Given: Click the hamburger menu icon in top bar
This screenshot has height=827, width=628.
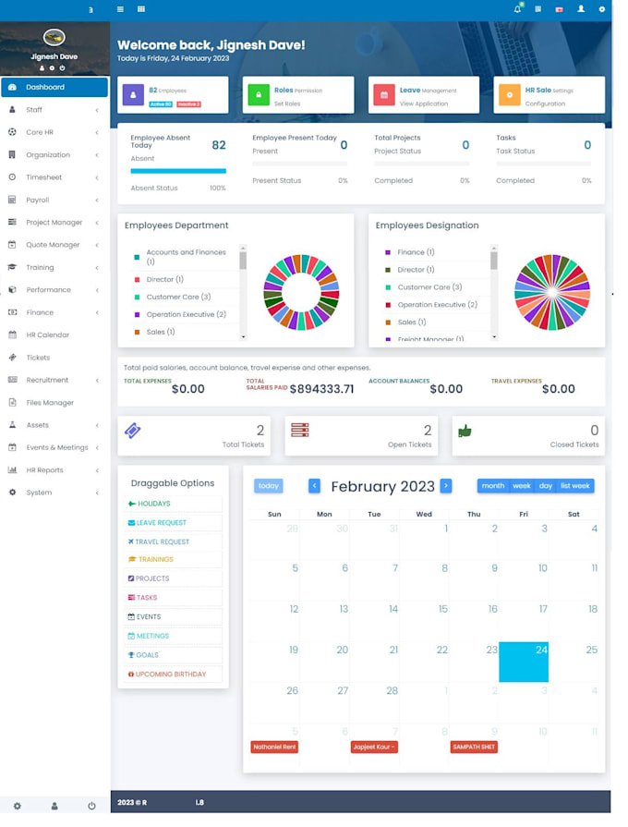Looking at the screenshot, I should (x=120, y=9).
